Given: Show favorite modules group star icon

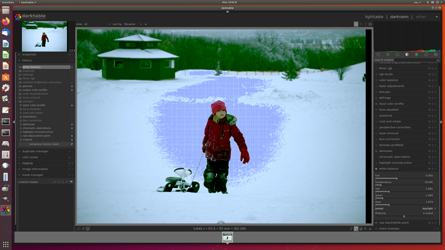Looking at the screenshot, I should (388, 54).
